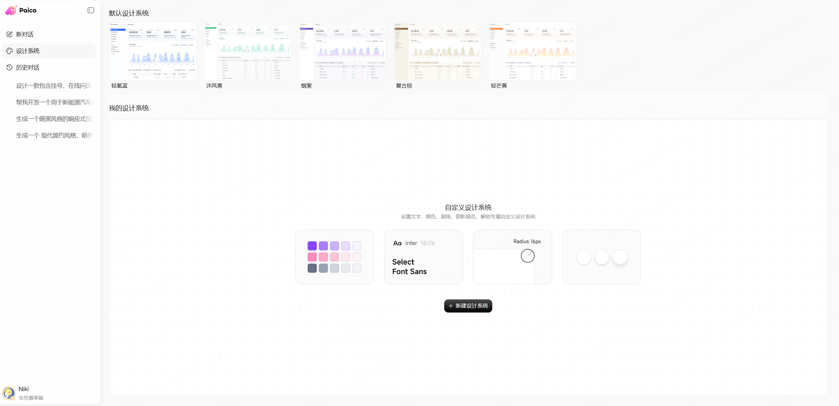Click the darkest pink color swatch
This screenshot has width=839, height=406.
pos(312,257)
